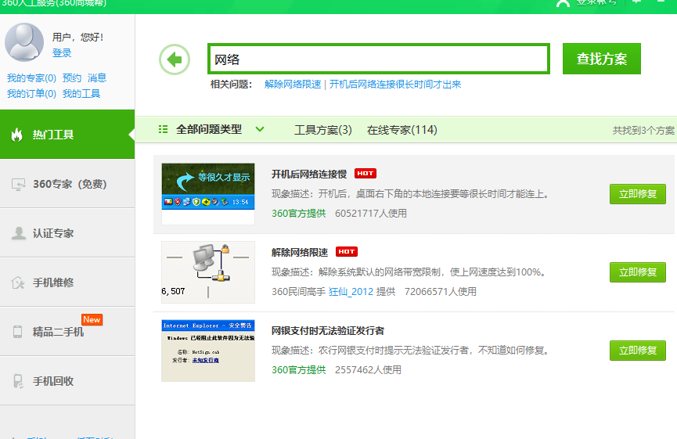Open the 手机维修 wrench icon
677x439 pixels.
[x=18, y=282]
